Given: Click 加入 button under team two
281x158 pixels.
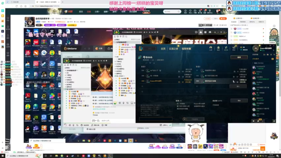Looking at the screenshot, I should click(x=238, y=86).
